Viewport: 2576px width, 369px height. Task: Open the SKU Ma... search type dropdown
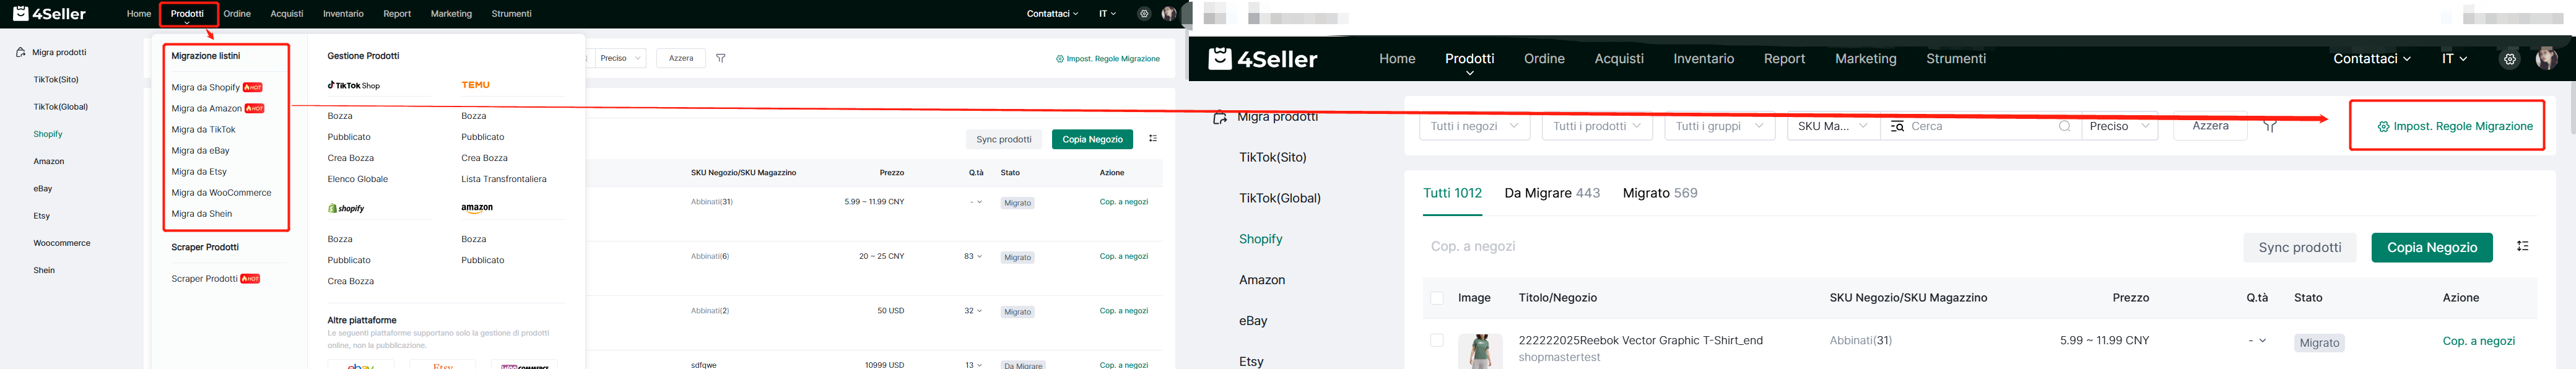tap(1833, 127)
